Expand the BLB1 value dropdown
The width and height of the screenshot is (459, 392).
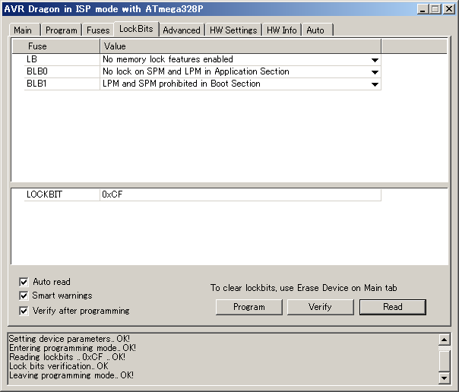(x=375, y=84)
